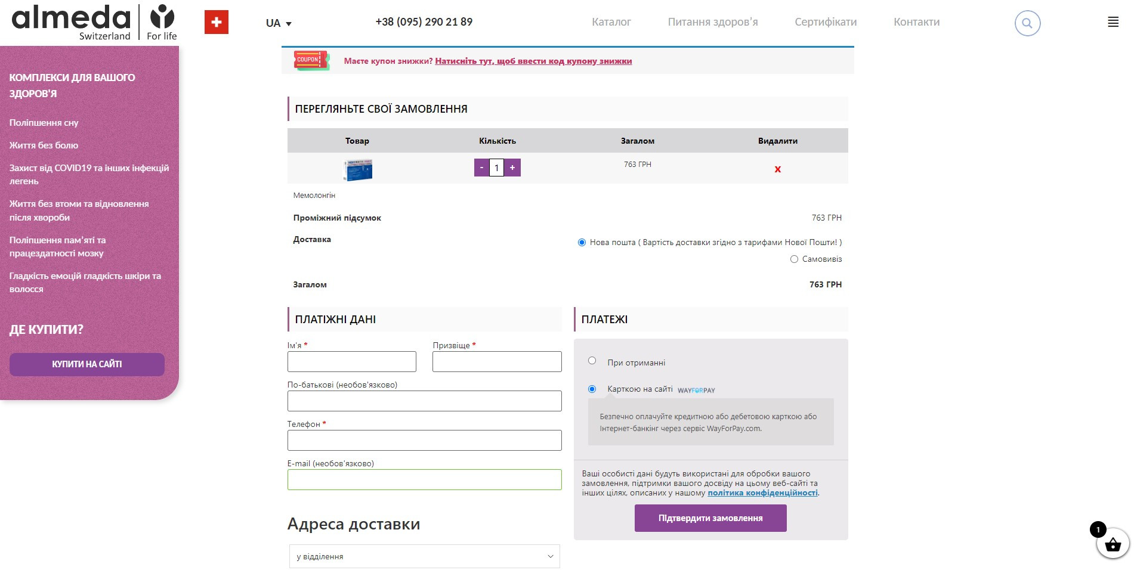Image resolution: width=1134 pixels, height=570 pixels.
Task: Open the search magnifier icon
Action: click(x=1027, y=23)
